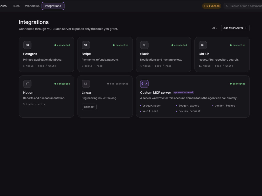
Task: Click the NT Notion integration icon
Action: coord(27,84)
